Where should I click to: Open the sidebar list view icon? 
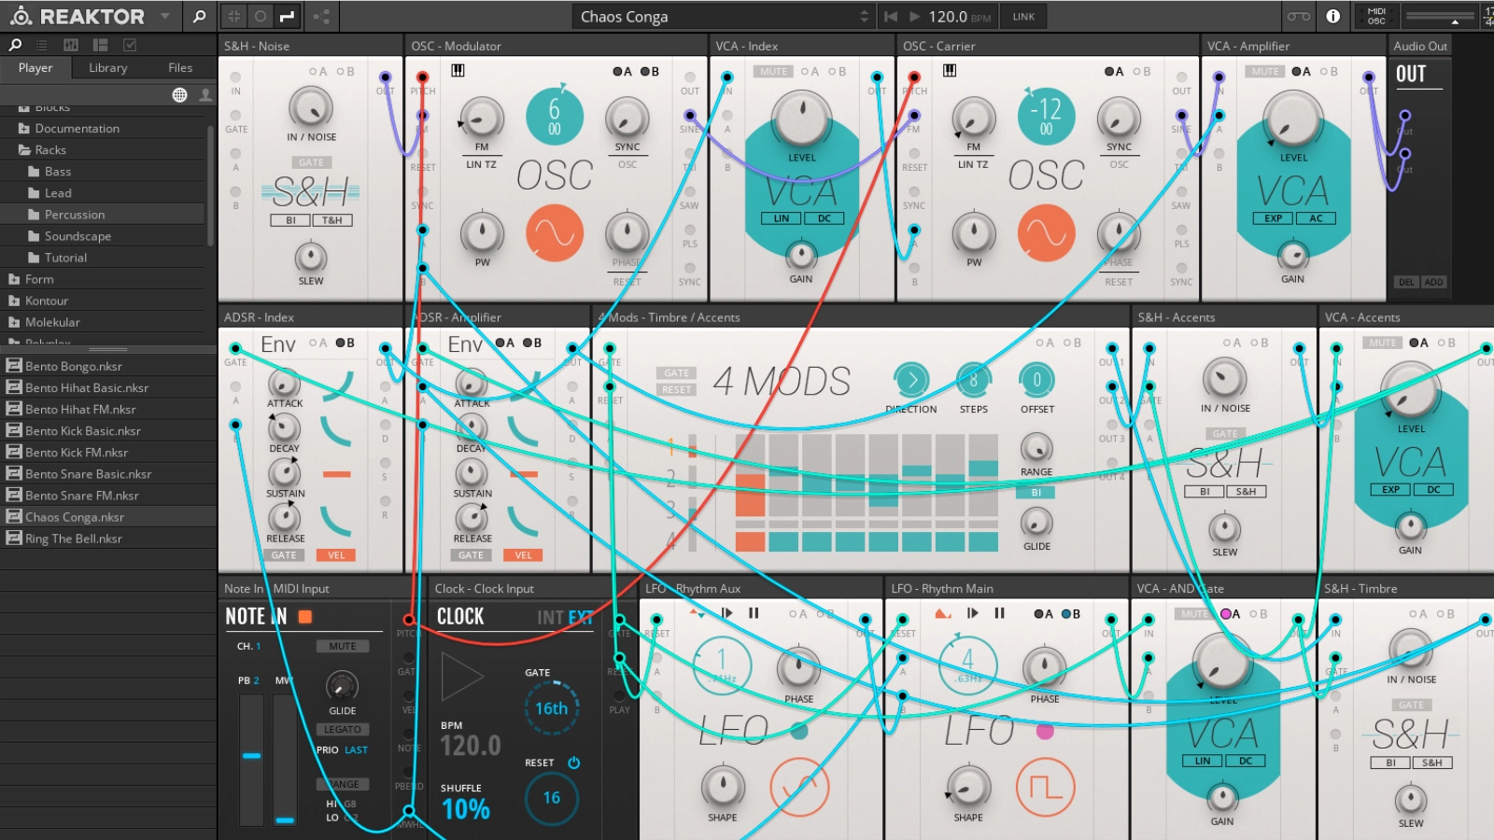[41, 45]
